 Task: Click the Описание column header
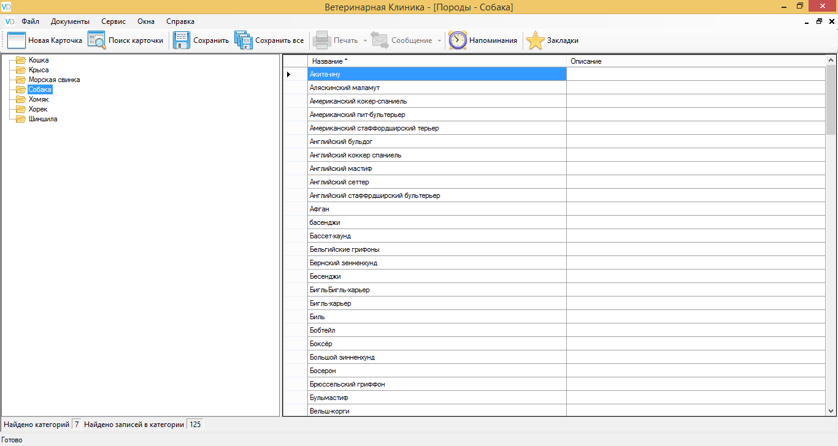point(696,61)
